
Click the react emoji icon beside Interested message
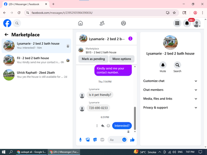click(x=108, y=126)
